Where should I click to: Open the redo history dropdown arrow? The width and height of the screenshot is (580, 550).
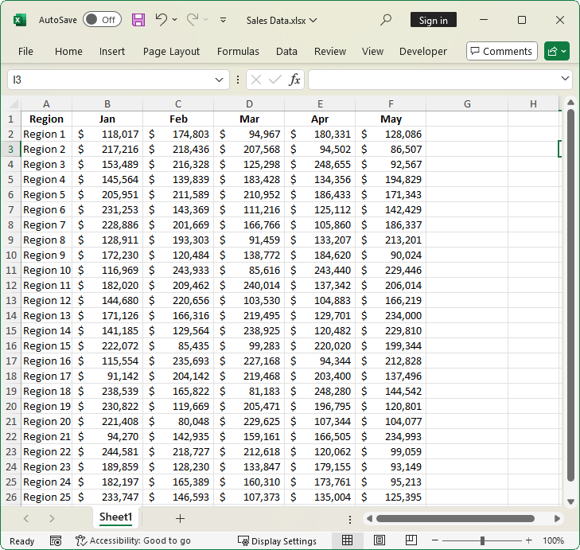click(206, 20)
